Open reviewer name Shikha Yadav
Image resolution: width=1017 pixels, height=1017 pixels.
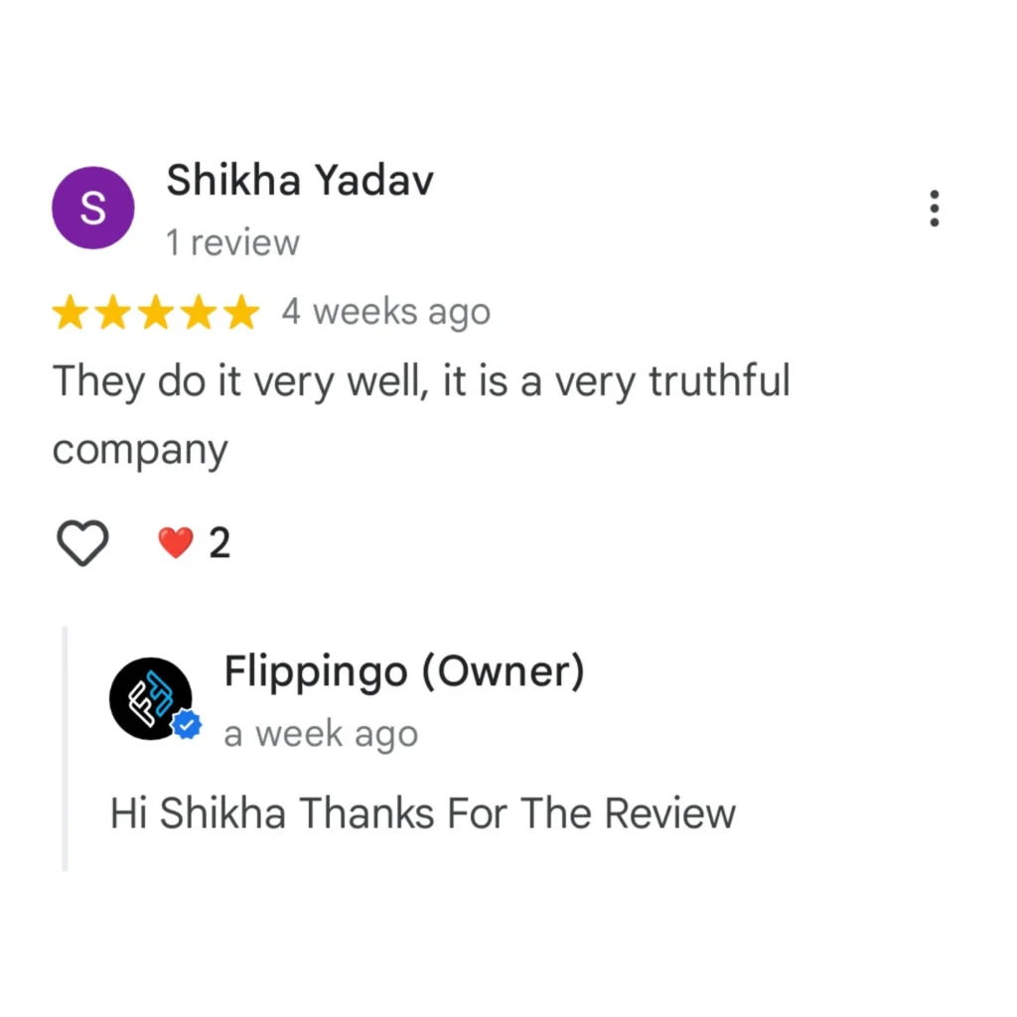(300, 180)
